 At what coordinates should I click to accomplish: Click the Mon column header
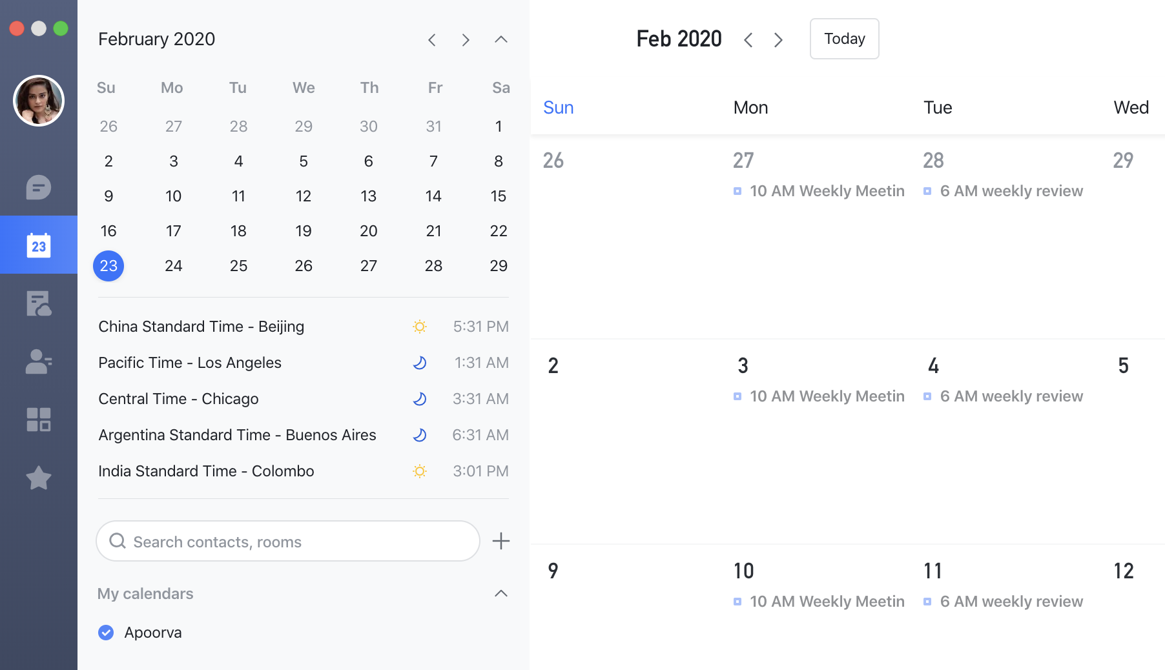(x=750, y=108)
